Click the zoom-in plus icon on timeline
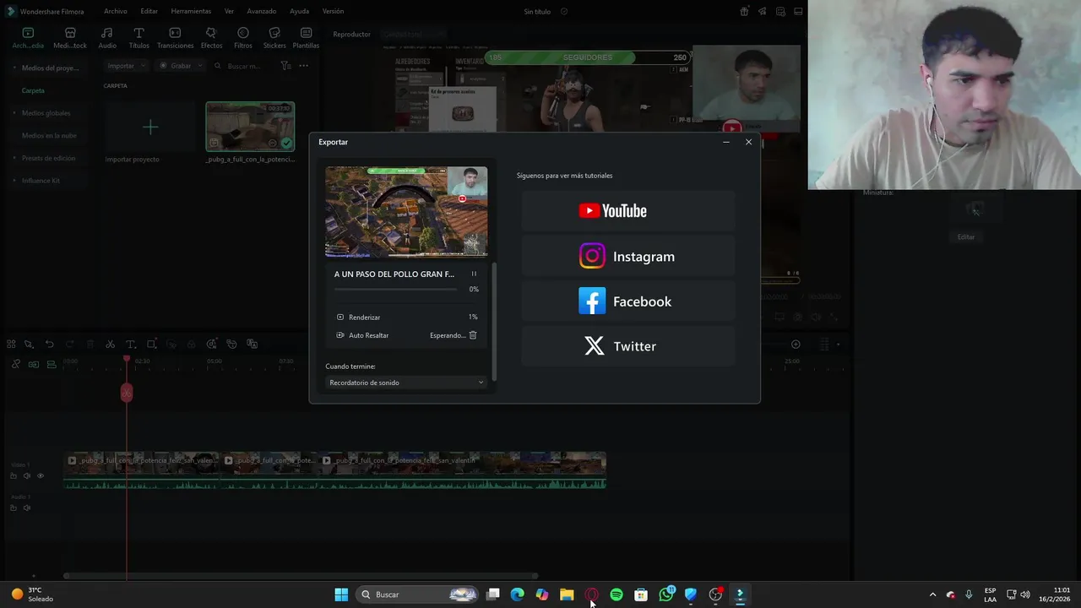1081x608 pixels. pos(796,345)
